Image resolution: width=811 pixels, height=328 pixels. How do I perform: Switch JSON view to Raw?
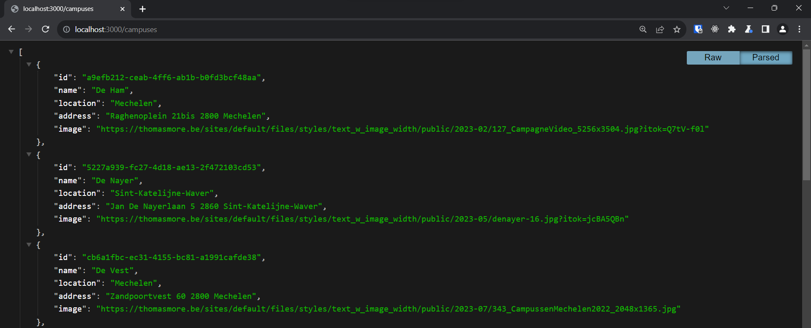point(713,58)
